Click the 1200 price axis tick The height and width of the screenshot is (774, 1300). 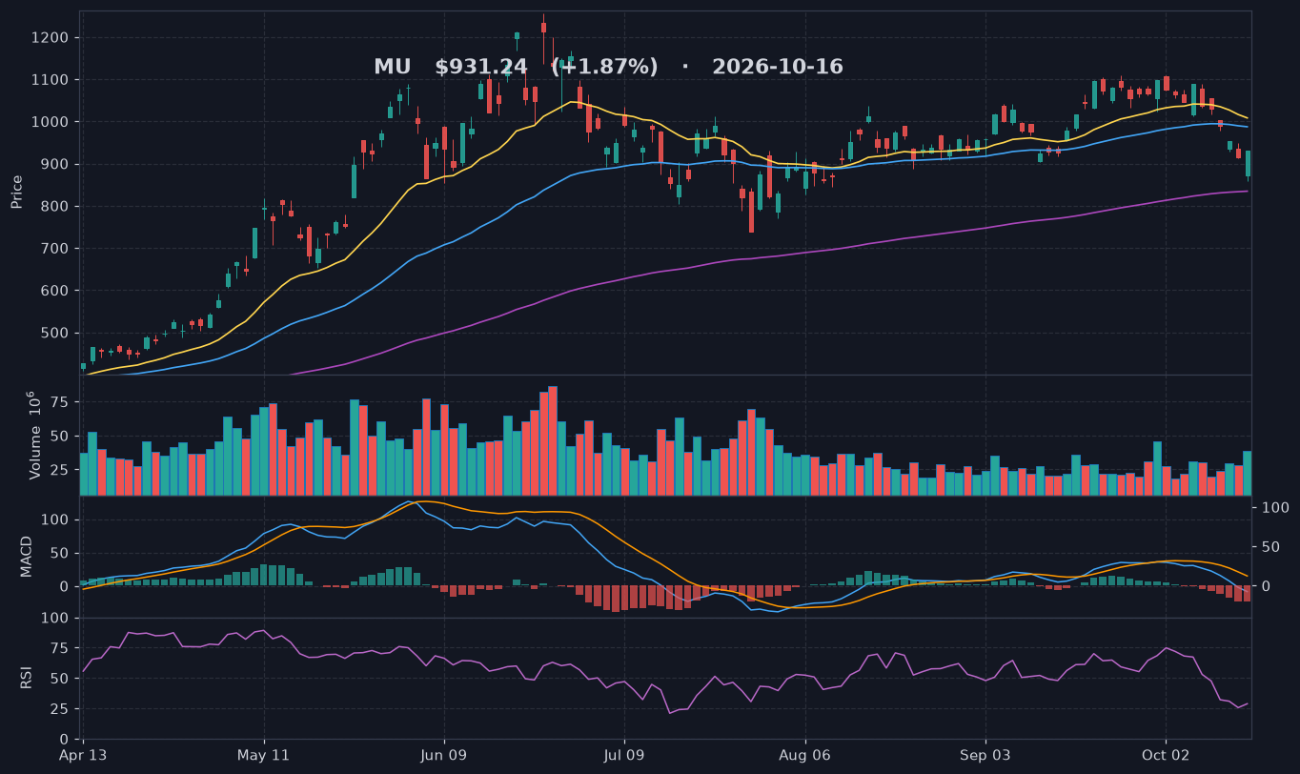(52, 37)
